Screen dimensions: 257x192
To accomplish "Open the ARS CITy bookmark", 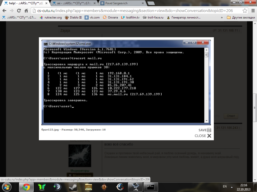I will coord(19,17).
